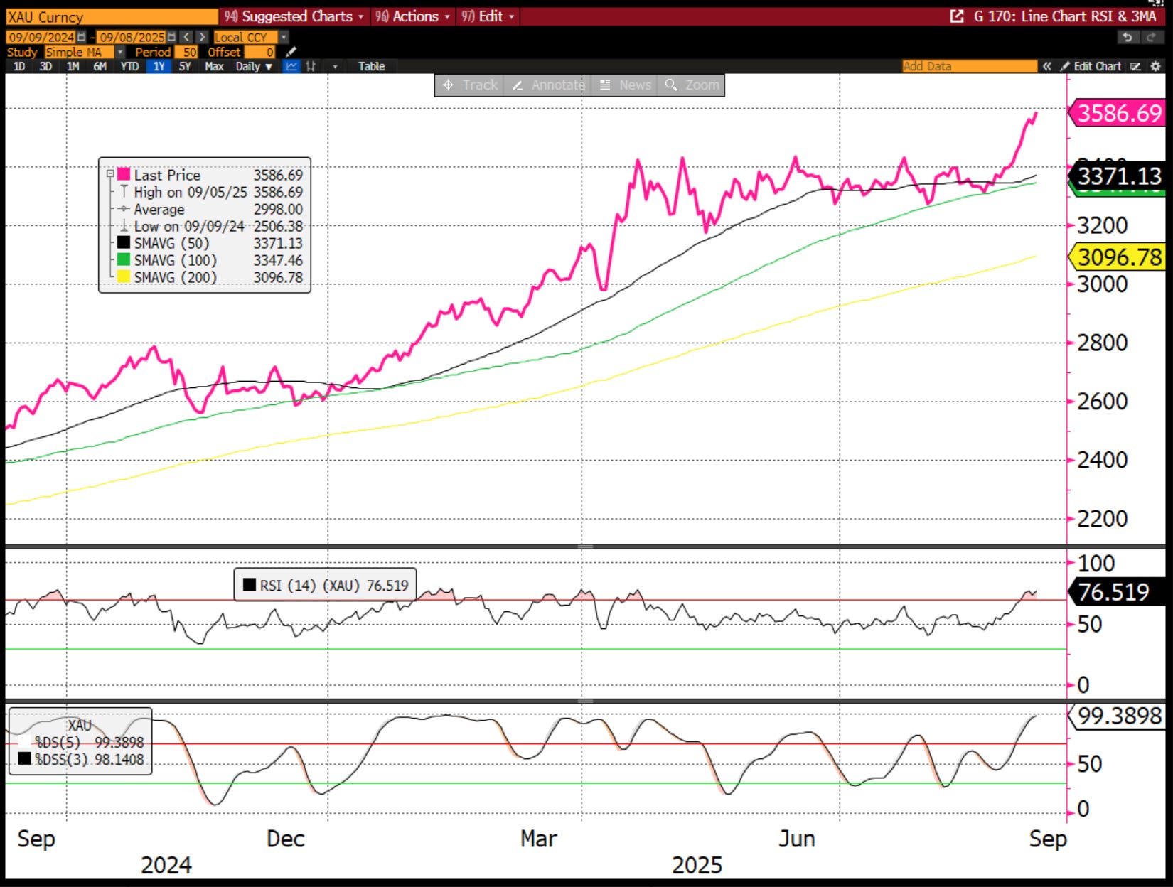
Task: Activate the Track crosshair tool
Action: coord(469,85)
